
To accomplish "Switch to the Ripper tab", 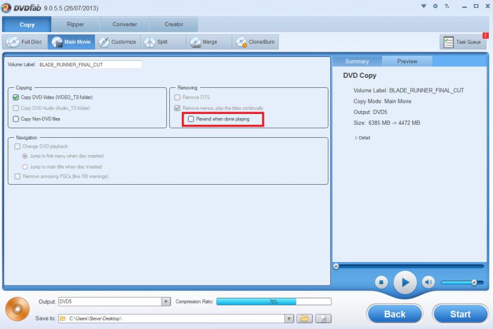I will 75,24.
